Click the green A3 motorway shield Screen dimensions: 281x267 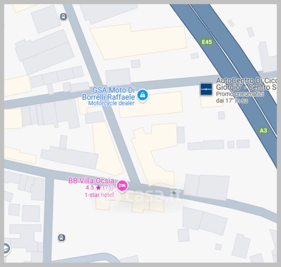click(x=264, y=130)
